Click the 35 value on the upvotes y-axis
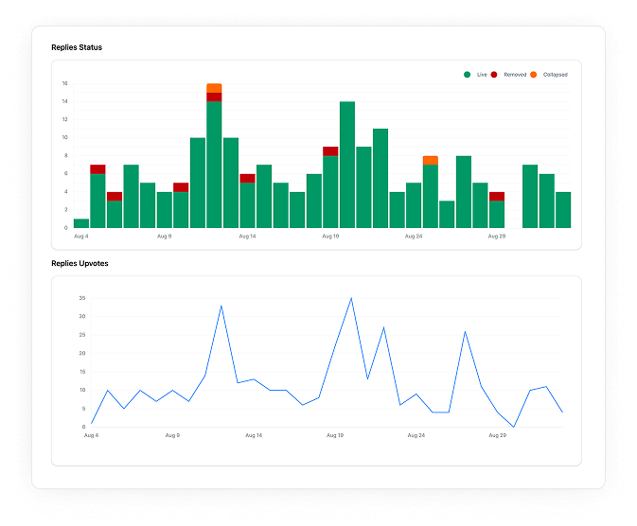The image size is (637, 526). point(82,298)
